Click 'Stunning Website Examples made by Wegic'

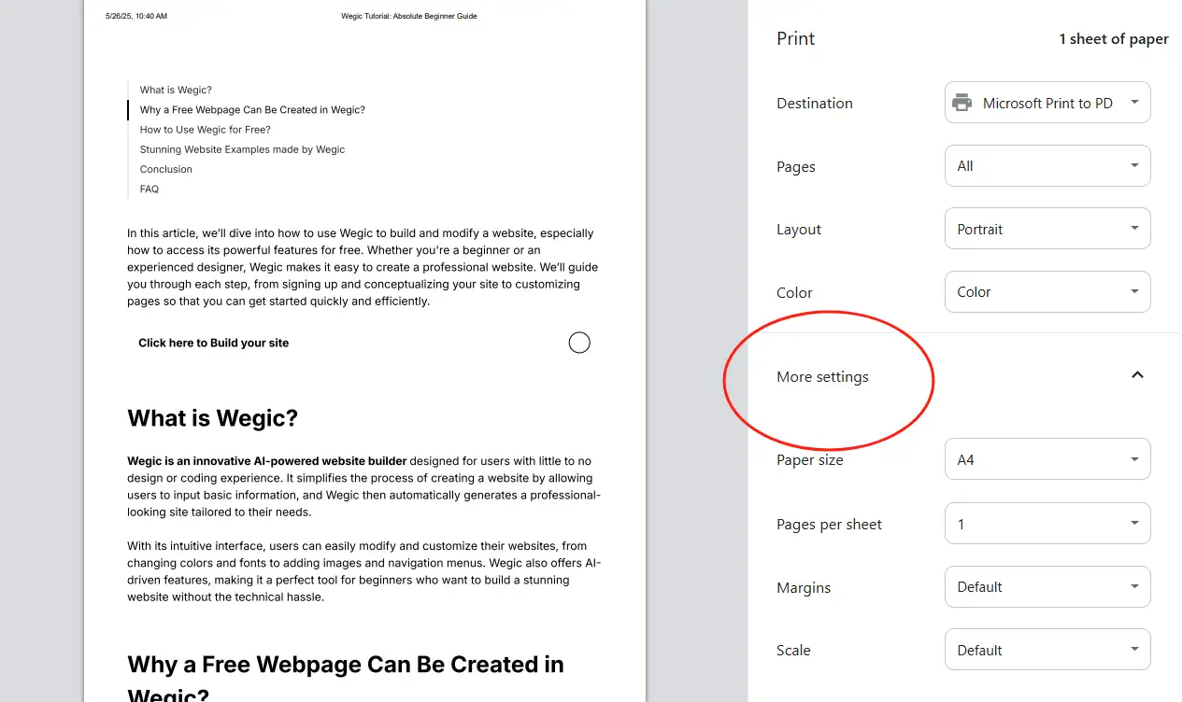tap(243, 149)
